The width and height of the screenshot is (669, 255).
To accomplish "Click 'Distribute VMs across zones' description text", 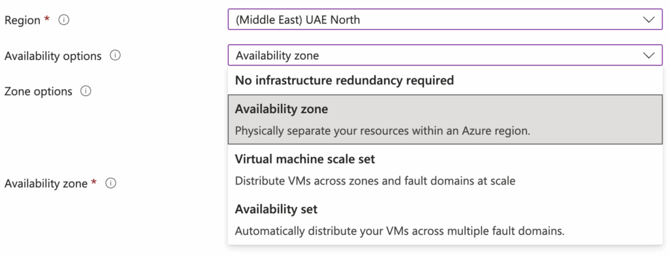I will click(375, 180).
